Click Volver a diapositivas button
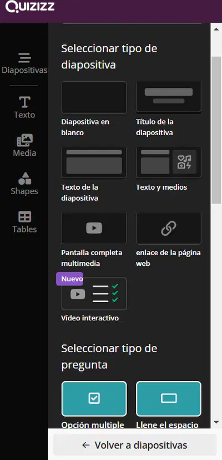 tap(135, 445)
